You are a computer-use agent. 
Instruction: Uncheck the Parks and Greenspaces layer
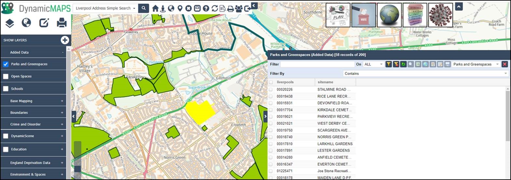(6, 64)
